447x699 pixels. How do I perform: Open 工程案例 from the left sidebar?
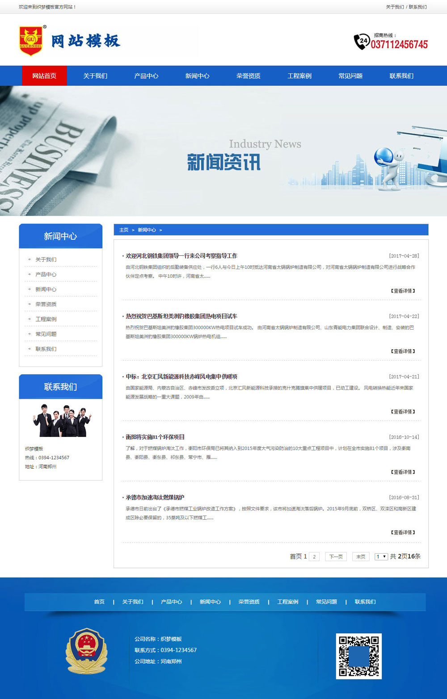[x=46, y=319]
